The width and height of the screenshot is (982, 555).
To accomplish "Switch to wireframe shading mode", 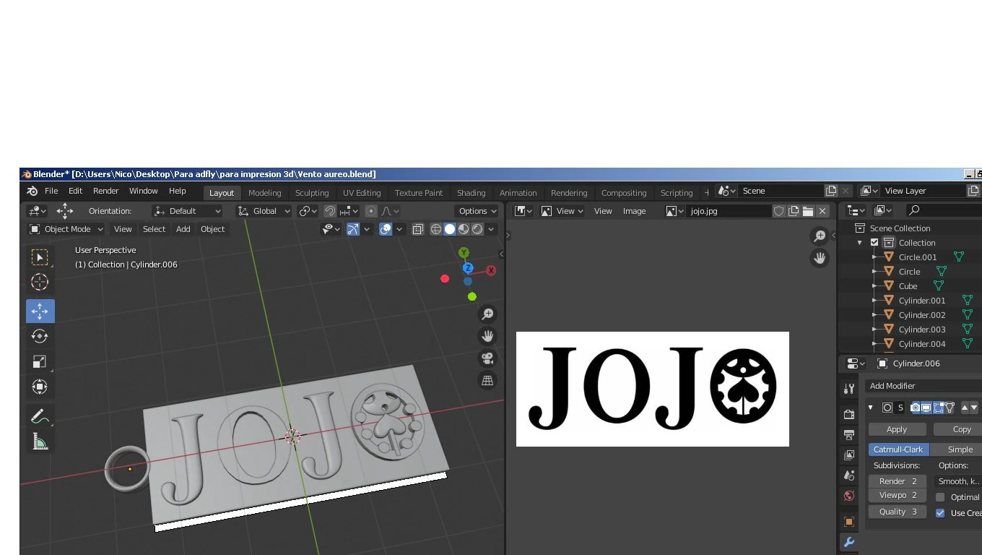I will point(436,229).
